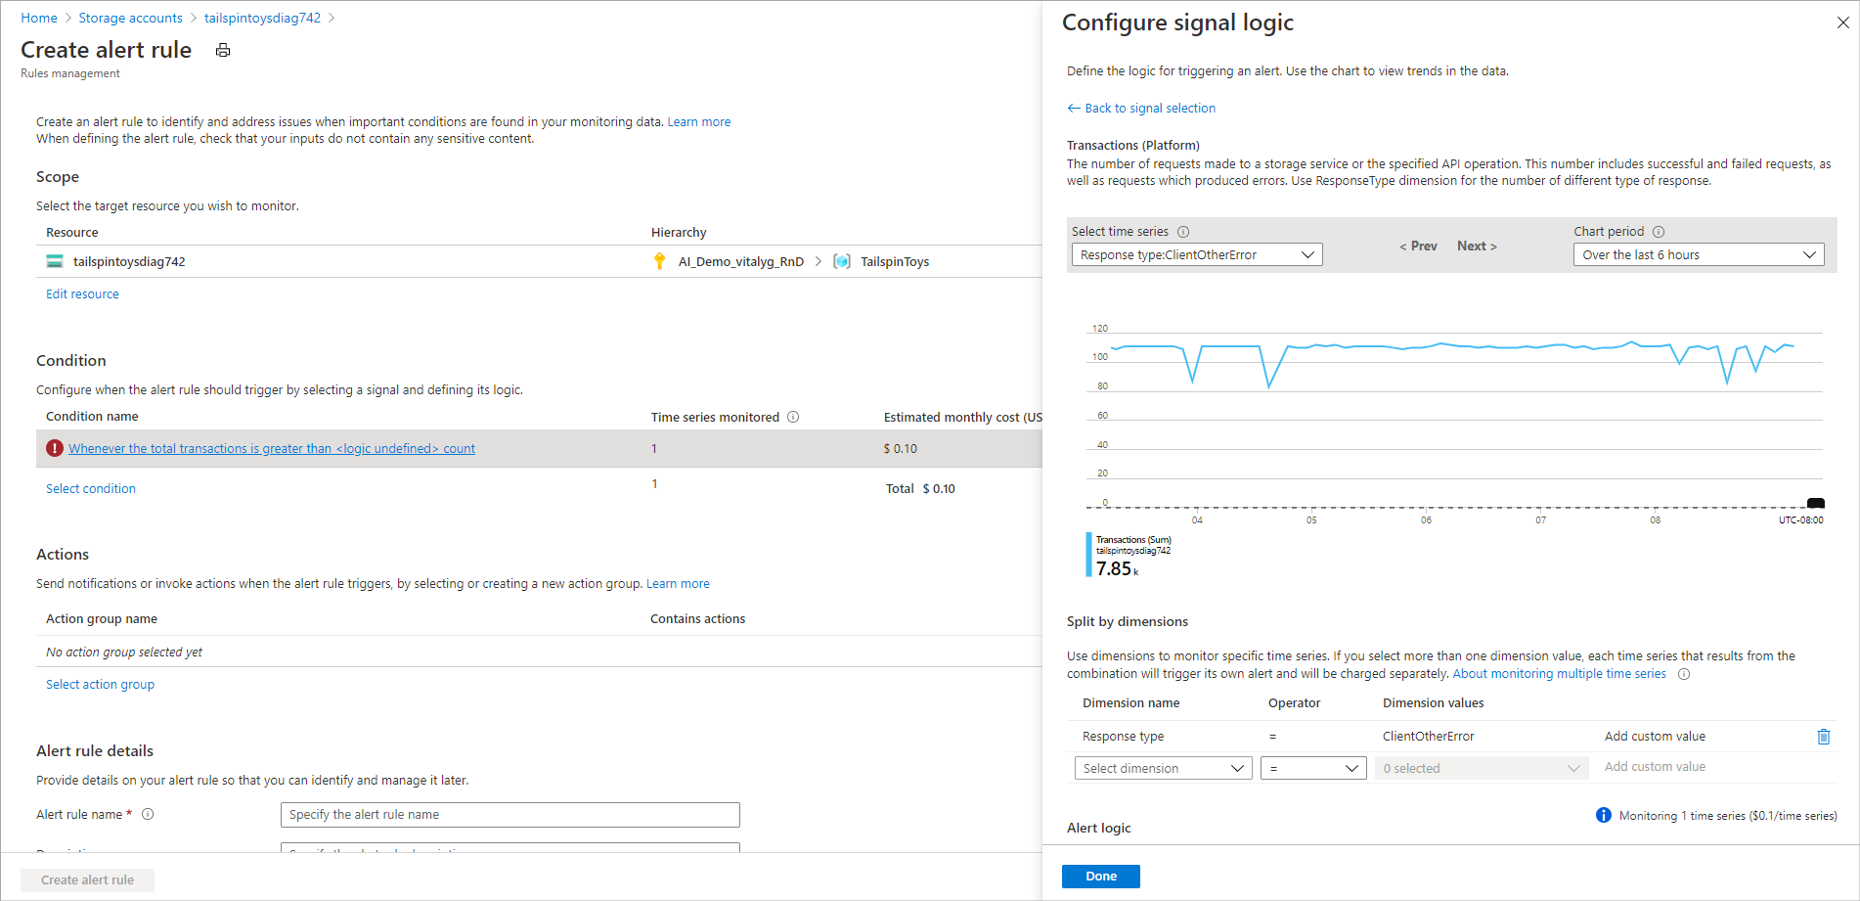Click the info icon next to Select time series
This screenshot has width=1860, height=901.
pyautogui.click(x=1183, y=232)
